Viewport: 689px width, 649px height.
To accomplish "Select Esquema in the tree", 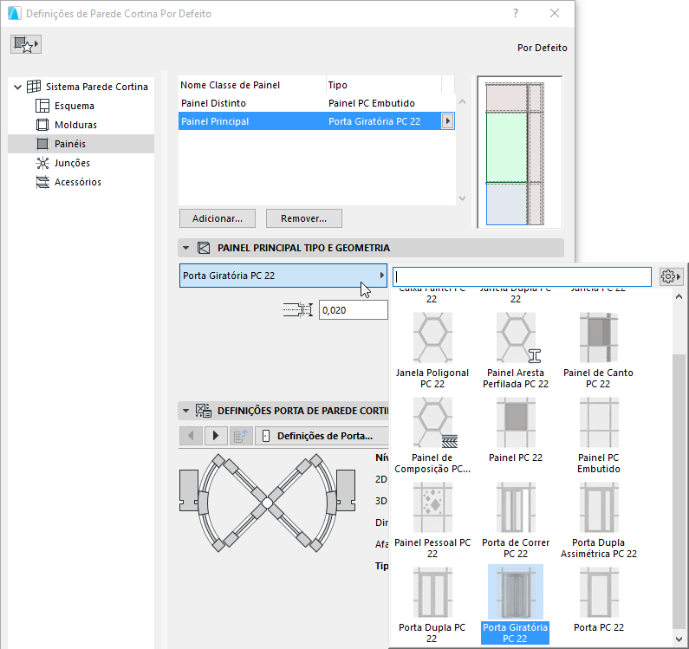I will (x=75, y=106).
